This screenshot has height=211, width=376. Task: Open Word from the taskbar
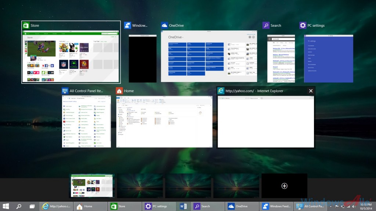pos(184,206)
